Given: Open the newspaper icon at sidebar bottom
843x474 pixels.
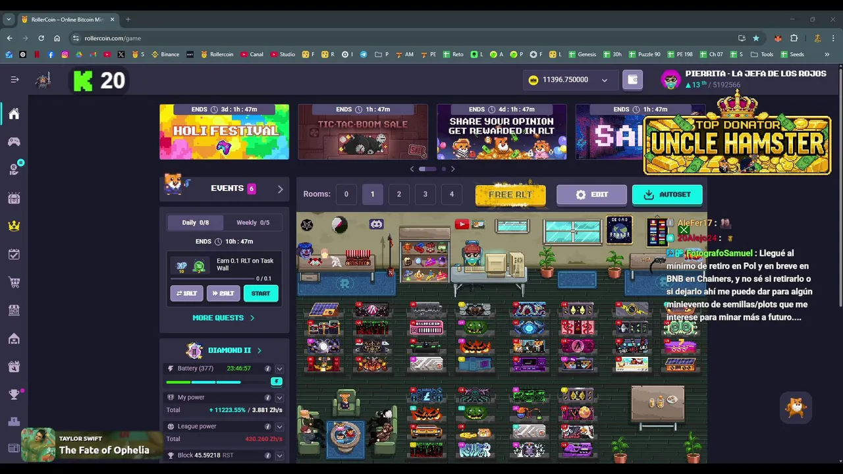Looking at the screenshot, I should point(14,449).
